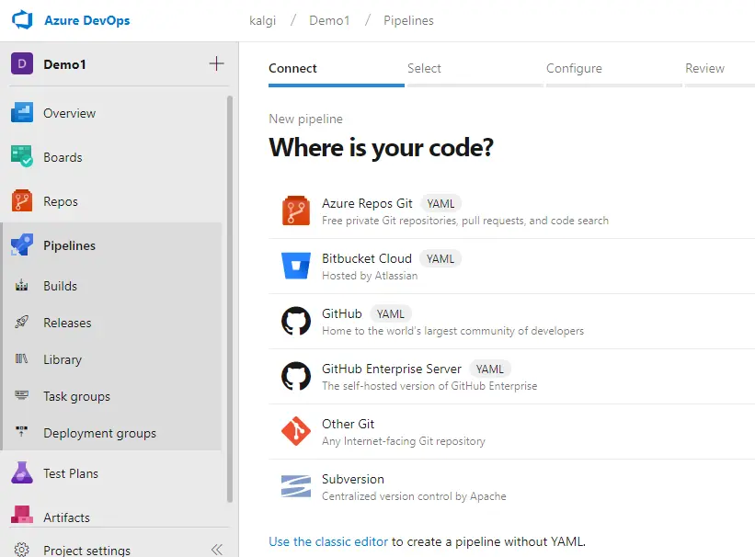Click the Demo1 project avatar icon

coord(22,63)
